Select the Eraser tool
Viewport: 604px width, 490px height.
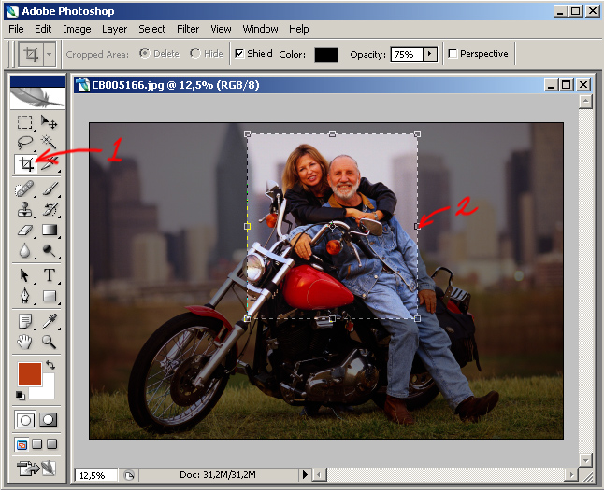[x=25, y=230]
